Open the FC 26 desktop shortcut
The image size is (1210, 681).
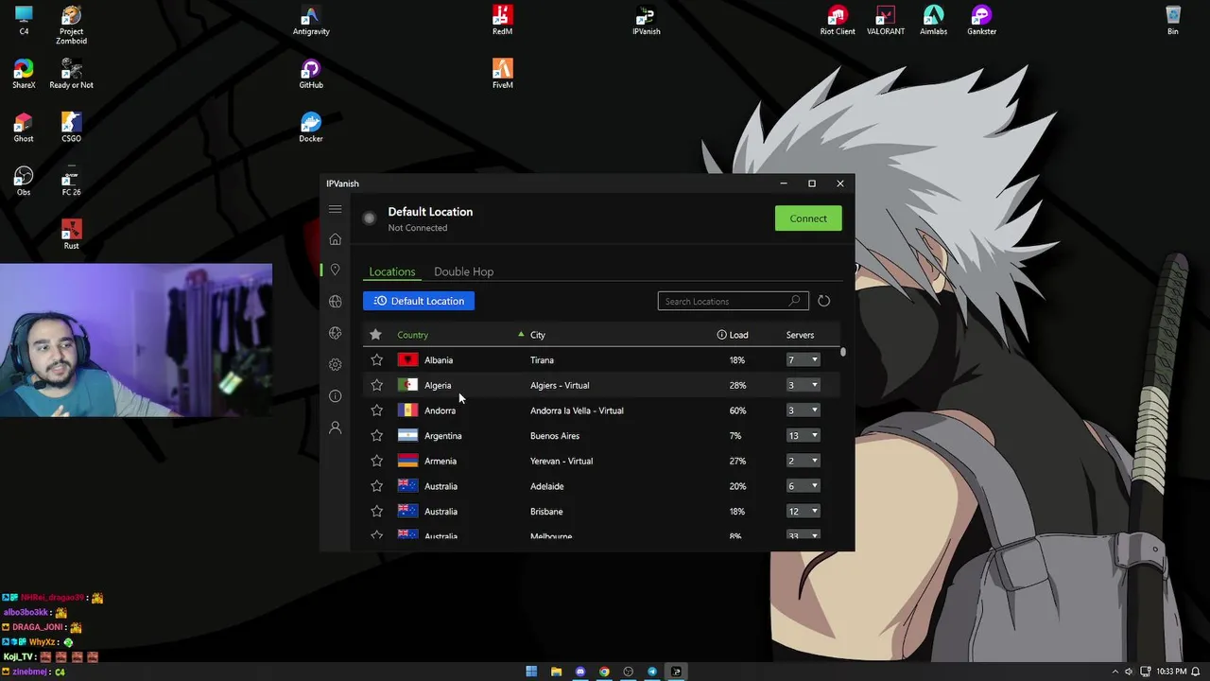72,181
